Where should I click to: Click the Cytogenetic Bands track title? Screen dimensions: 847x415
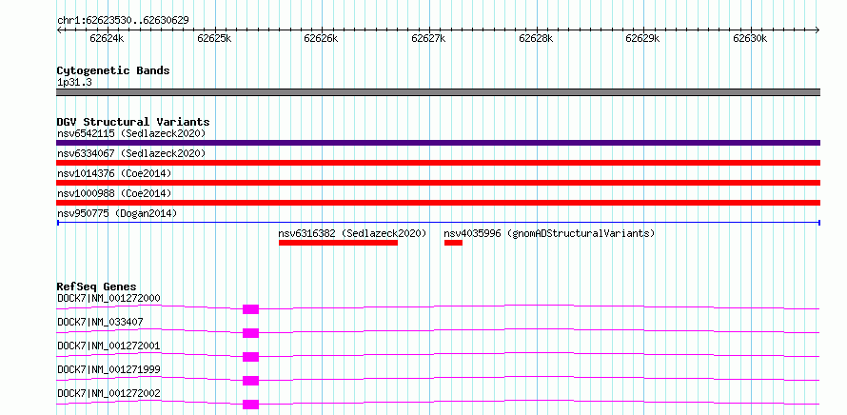113,70
